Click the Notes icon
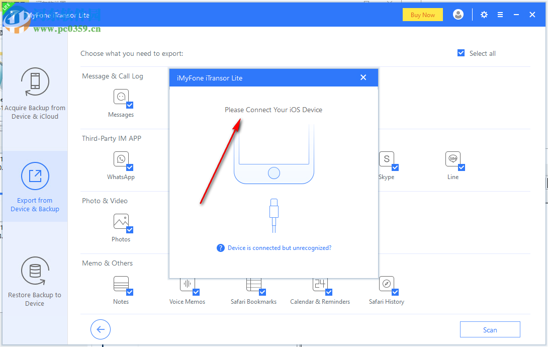Screen dimensions: 548x347 coord(121,284)
